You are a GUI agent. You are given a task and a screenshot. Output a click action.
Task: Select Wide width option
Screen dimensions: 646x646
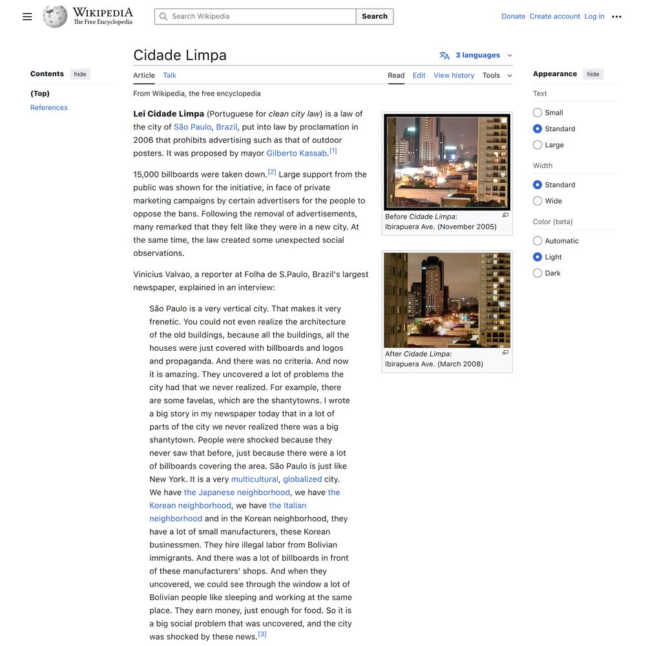tap(537, 201)
